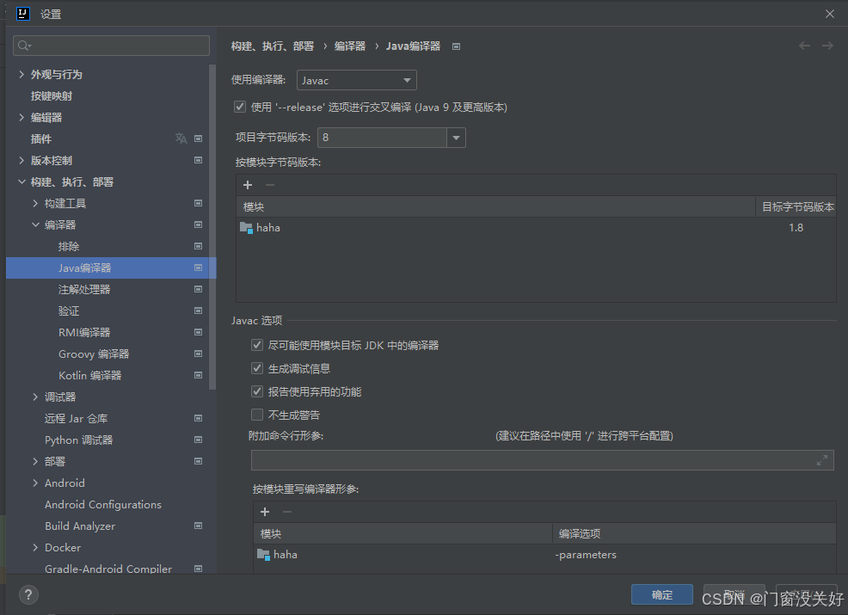This screenshot has height=615, width=848.
Task: Click the help question mark icon
Action: pos(28,594)
